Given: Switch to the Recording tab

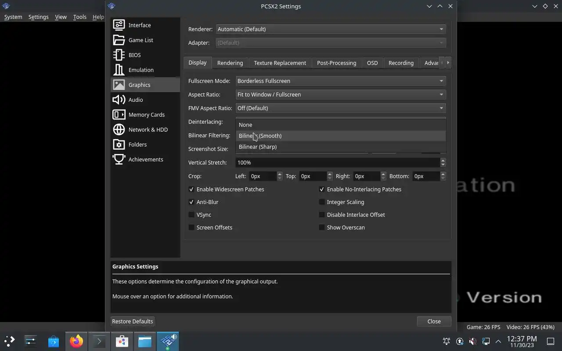Looking at the screenshot, I should [401, 63].
